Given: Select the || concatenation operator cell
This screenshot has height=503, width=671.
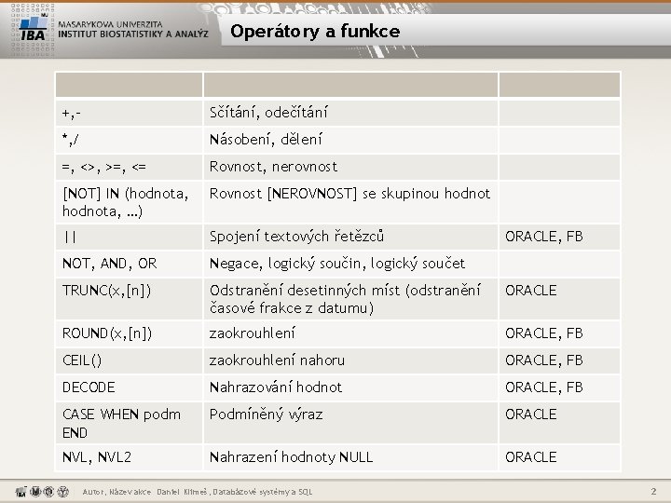Looking at the screenshot, I should (129, 237).
